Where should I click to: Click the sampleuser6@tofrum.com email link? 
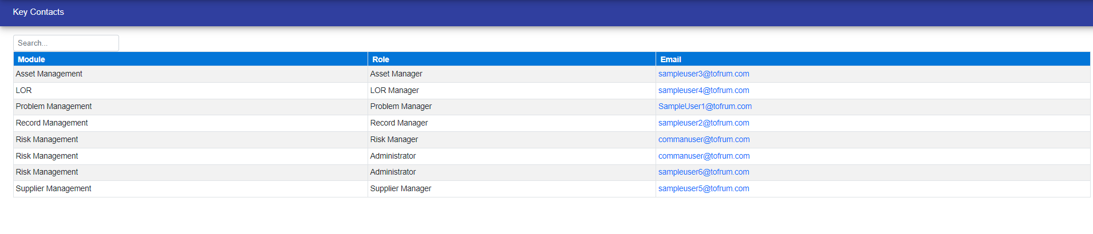(703, 172)
